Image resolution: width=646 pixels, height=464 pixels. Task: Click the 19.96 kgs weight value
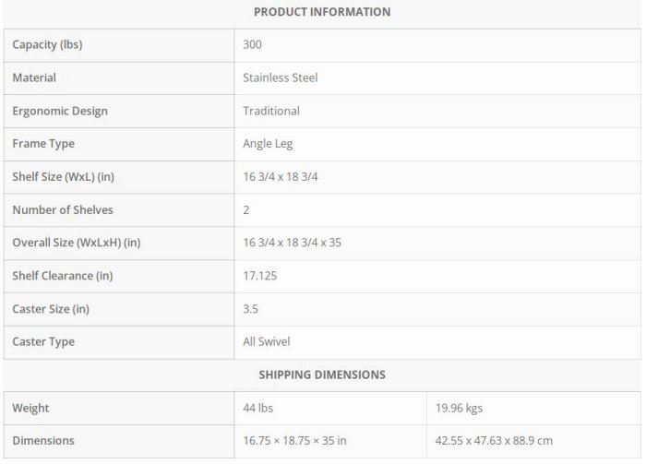pyautogui.click(x=459, y=408)
